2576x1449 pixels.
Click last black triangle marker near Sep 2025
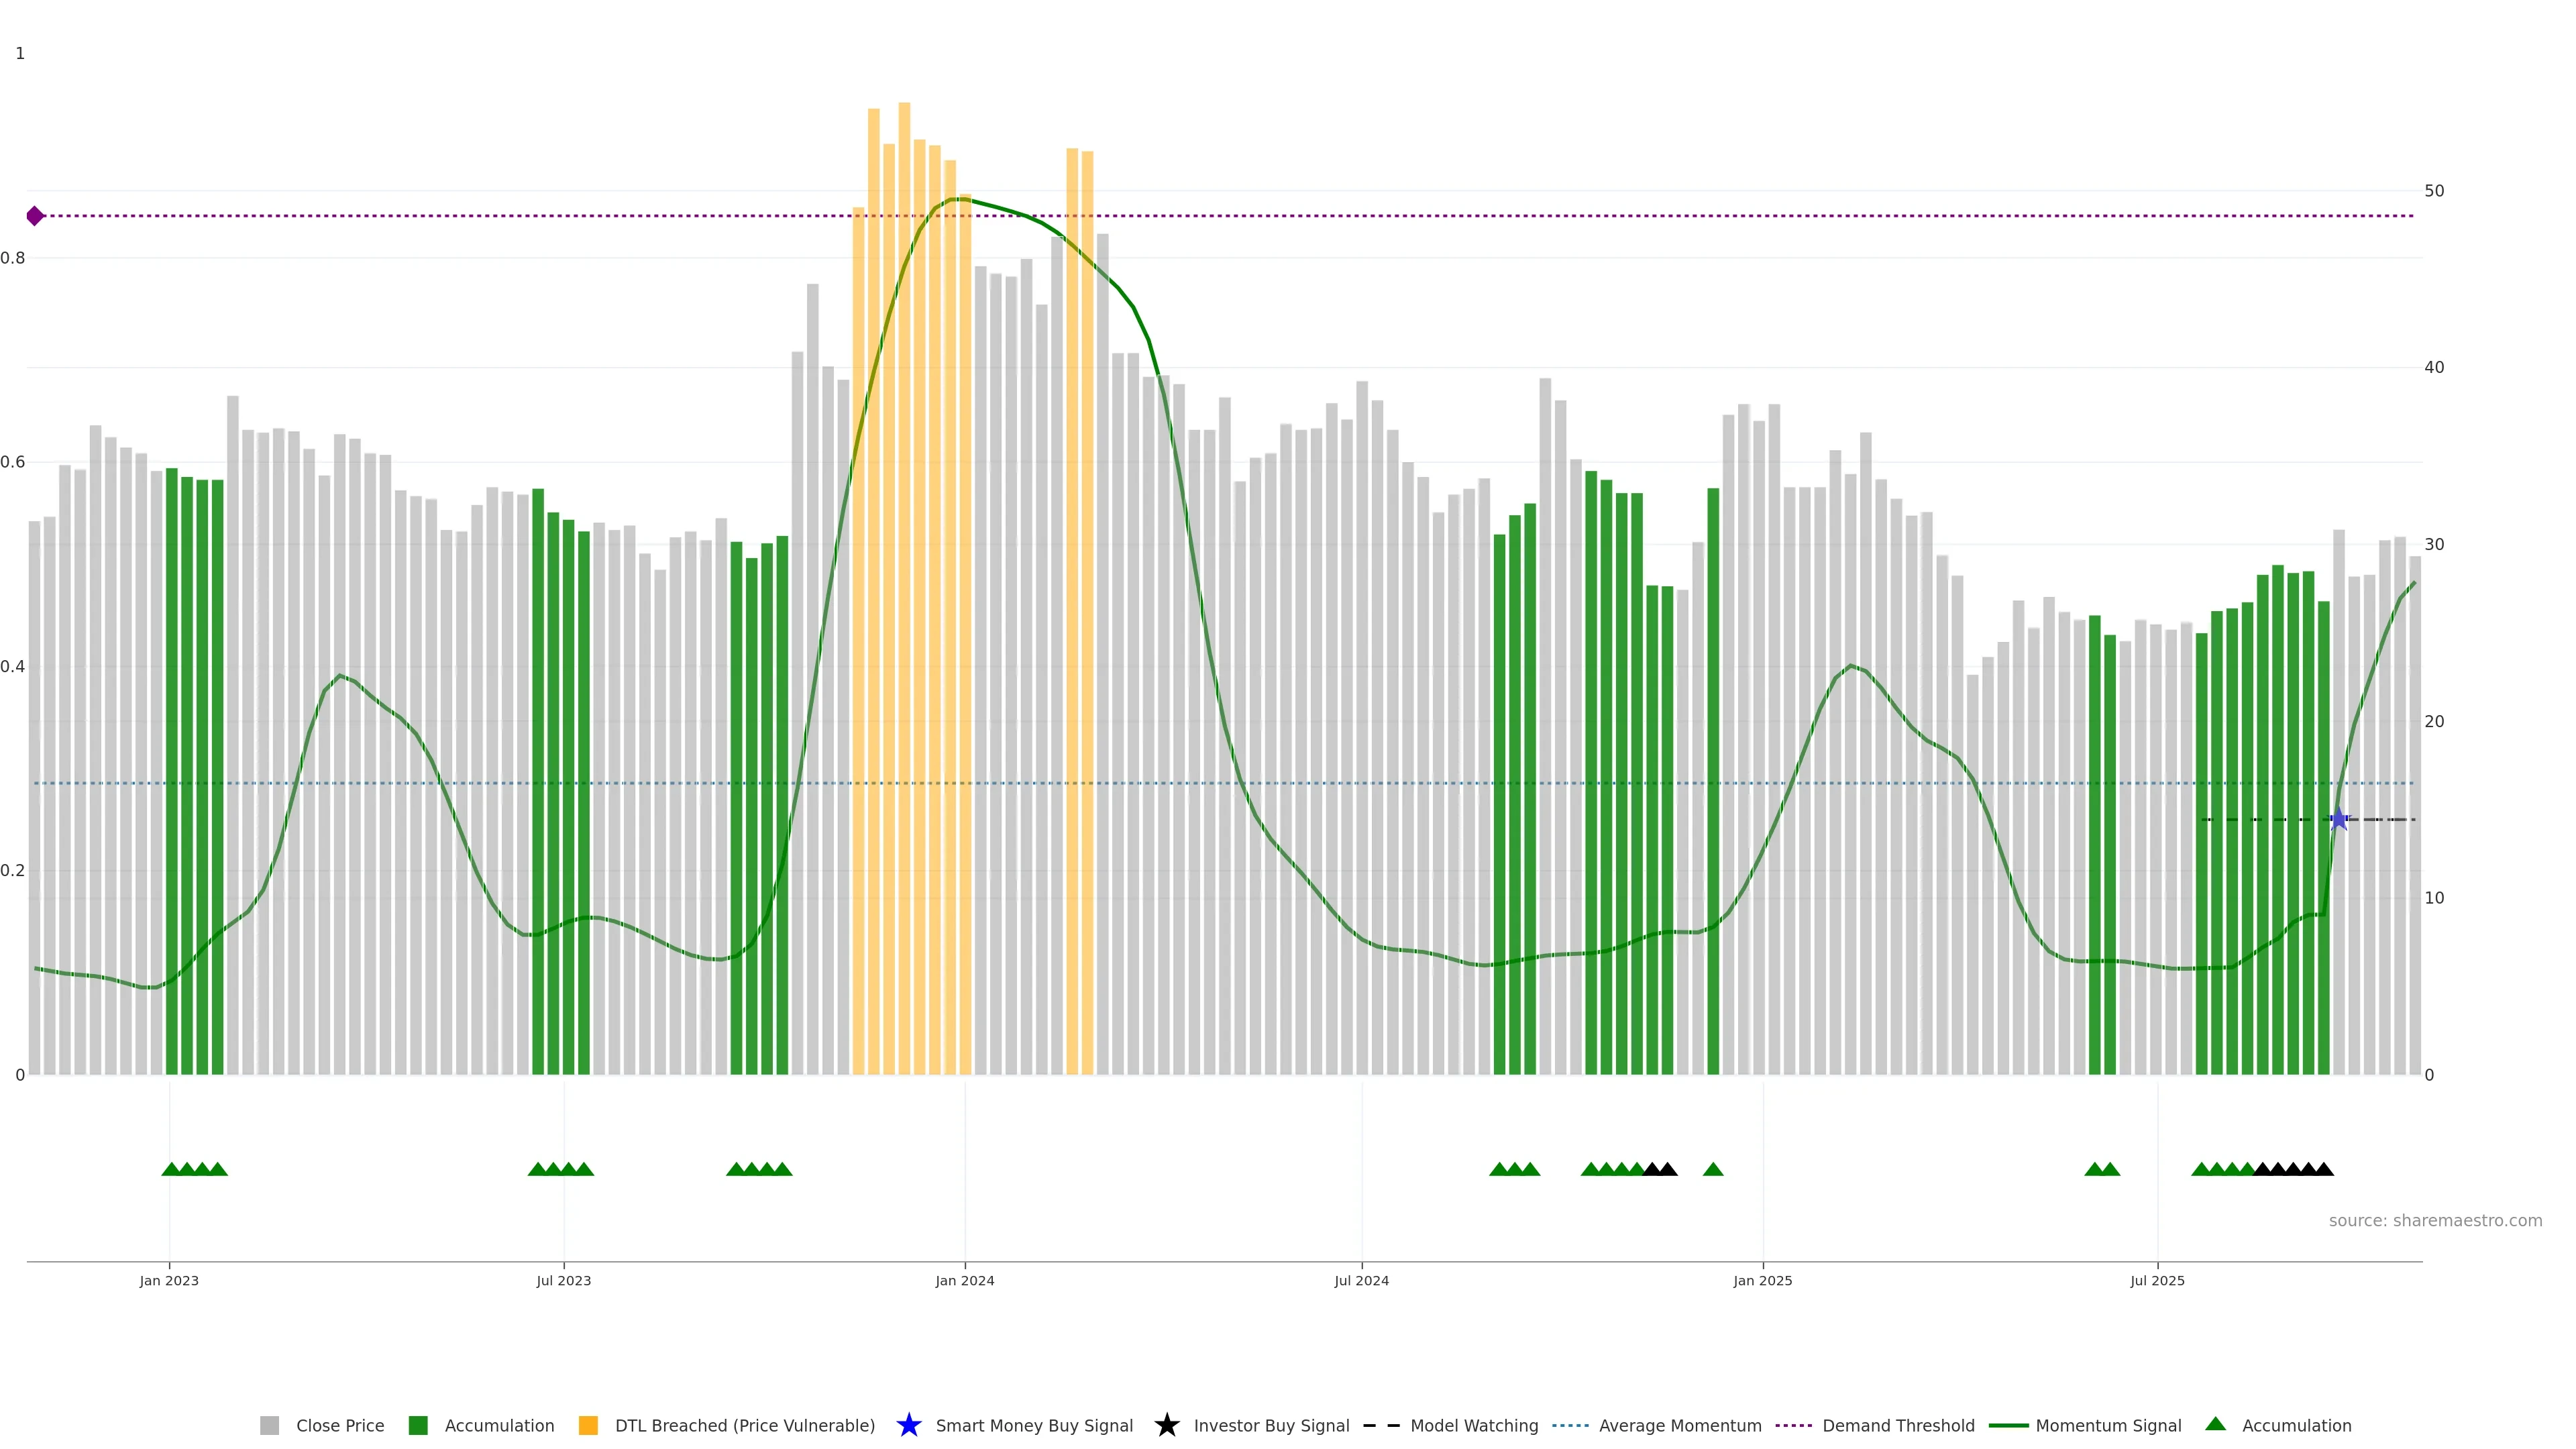click(x=2324, y=1169)
